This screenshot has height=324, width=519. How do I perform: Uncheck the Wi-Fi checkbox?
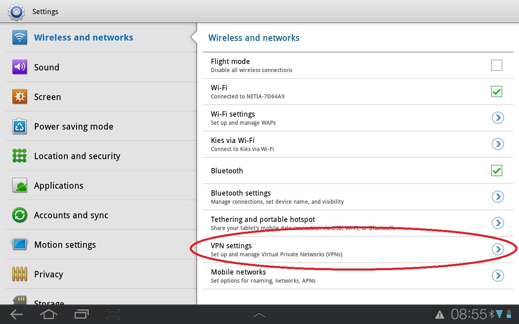click(497, 92)
